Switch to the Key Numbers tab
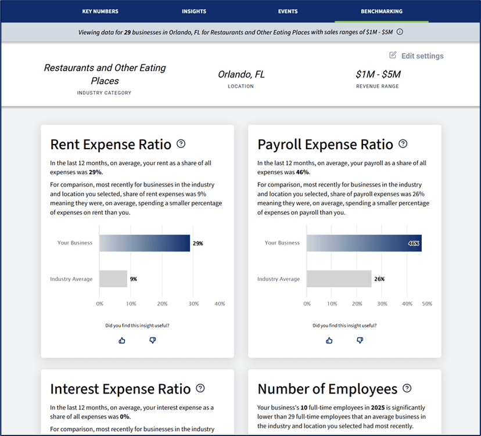The image size is (481, 436). click(x=100, y=11)
